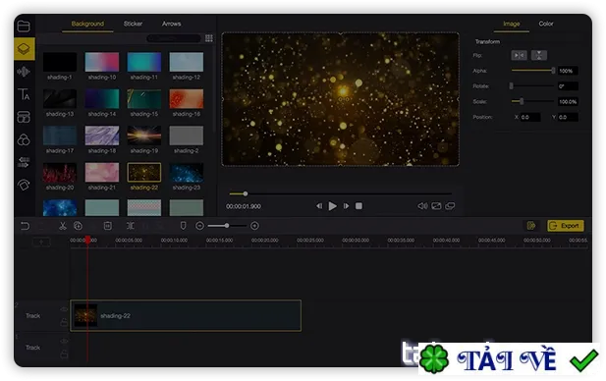Click the fullscreen icon right of snapshot
Image resolution: width=606 pixels, height=381 pixels.
coord(450,206)
